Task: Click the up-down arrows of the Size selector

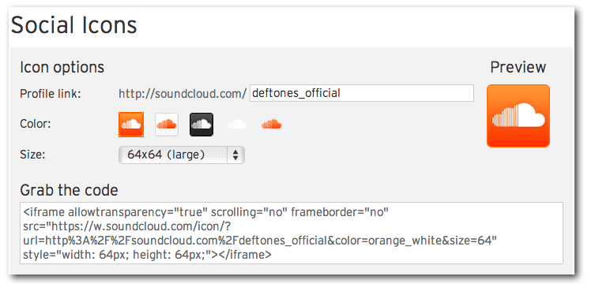Action: click(235, 155)
